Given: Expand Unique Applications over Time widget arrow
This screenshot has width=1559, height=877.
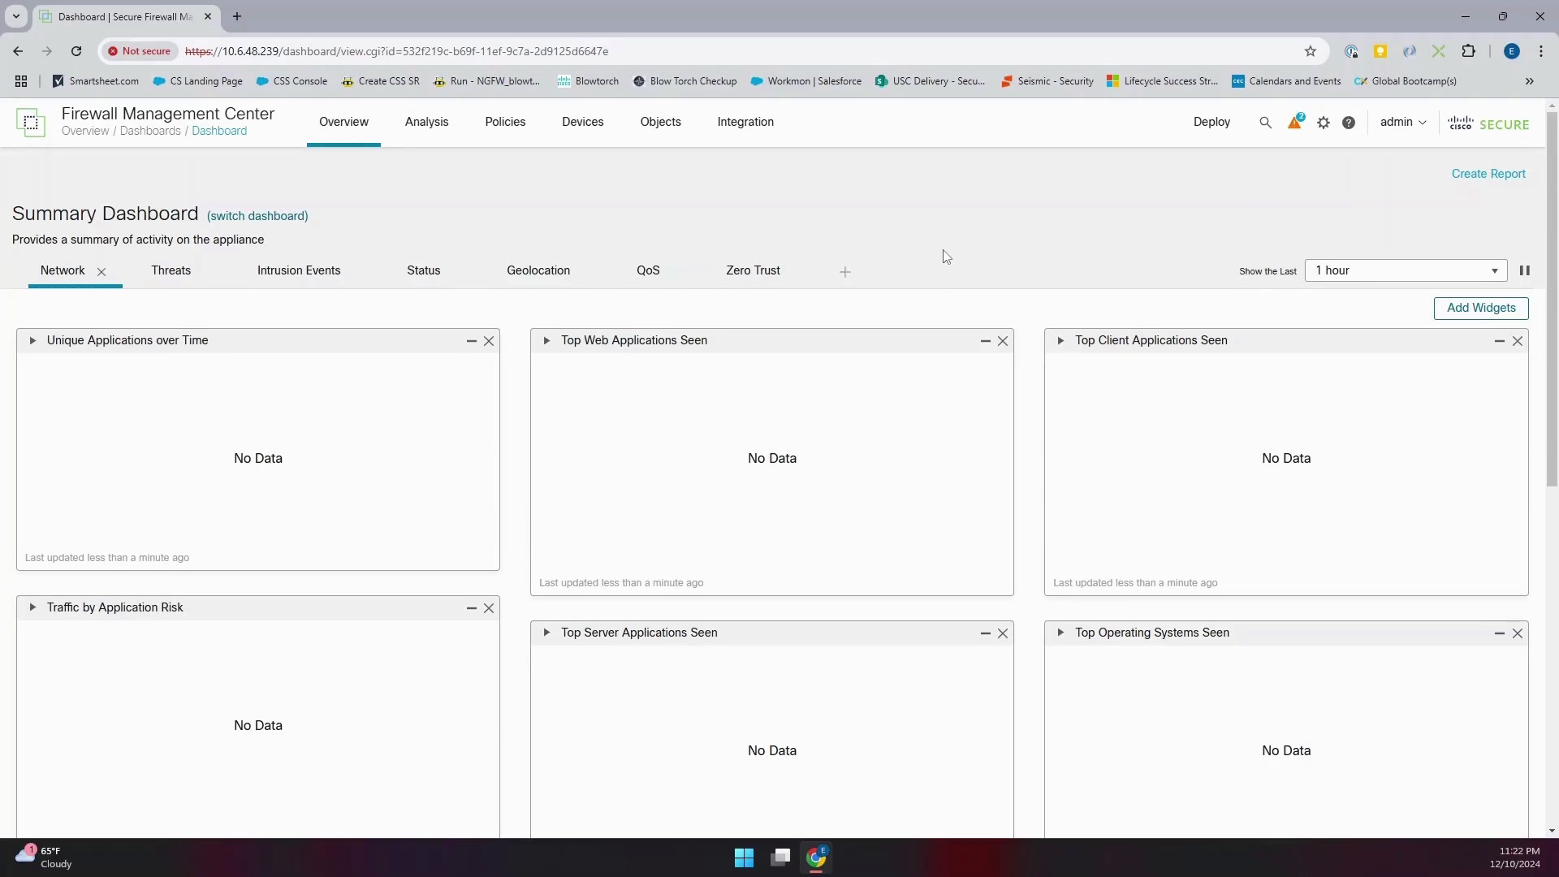Looking at the screenshot, I should point(32,340).
